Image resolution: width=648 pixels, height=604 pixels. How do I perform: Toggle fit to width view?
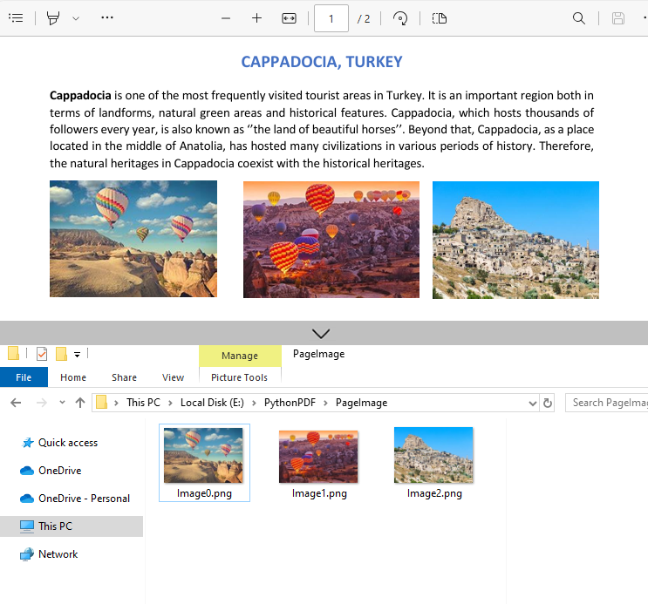[290, 18]
